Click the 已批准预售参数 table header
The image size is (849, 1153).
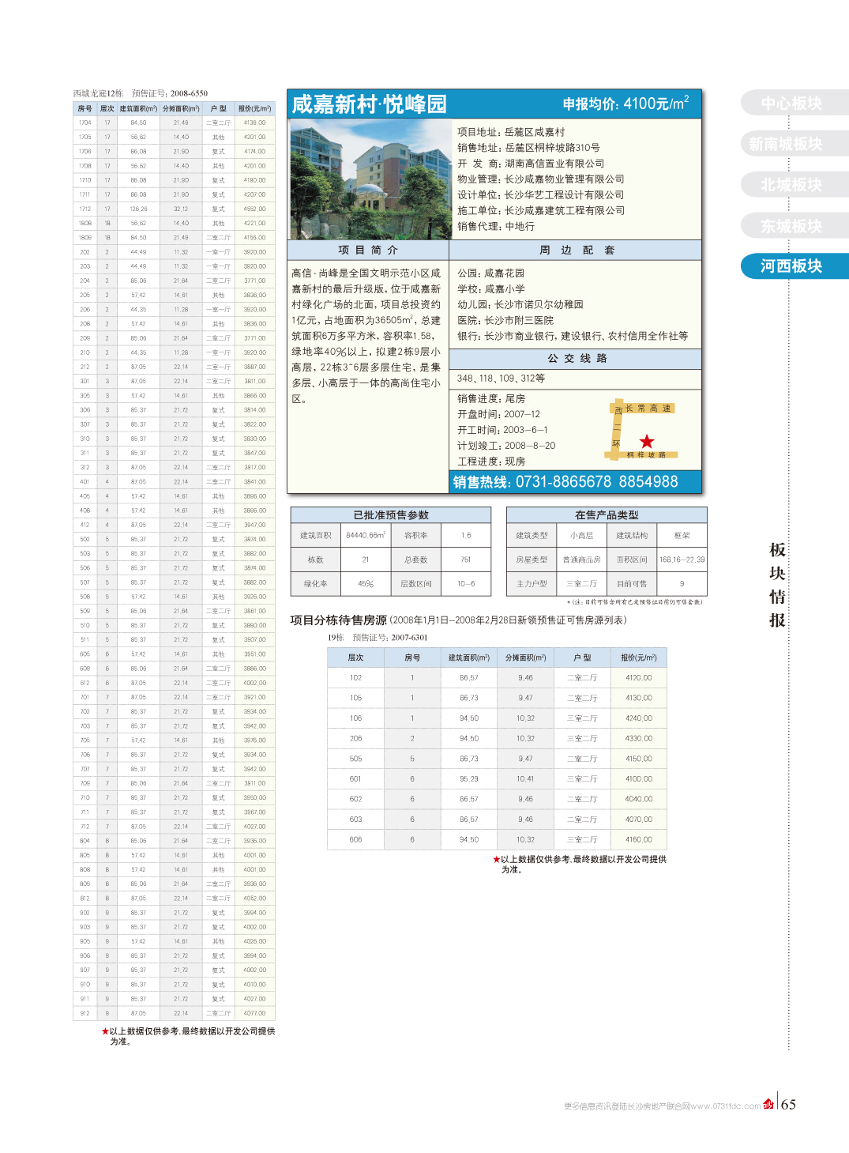(391, 515)
